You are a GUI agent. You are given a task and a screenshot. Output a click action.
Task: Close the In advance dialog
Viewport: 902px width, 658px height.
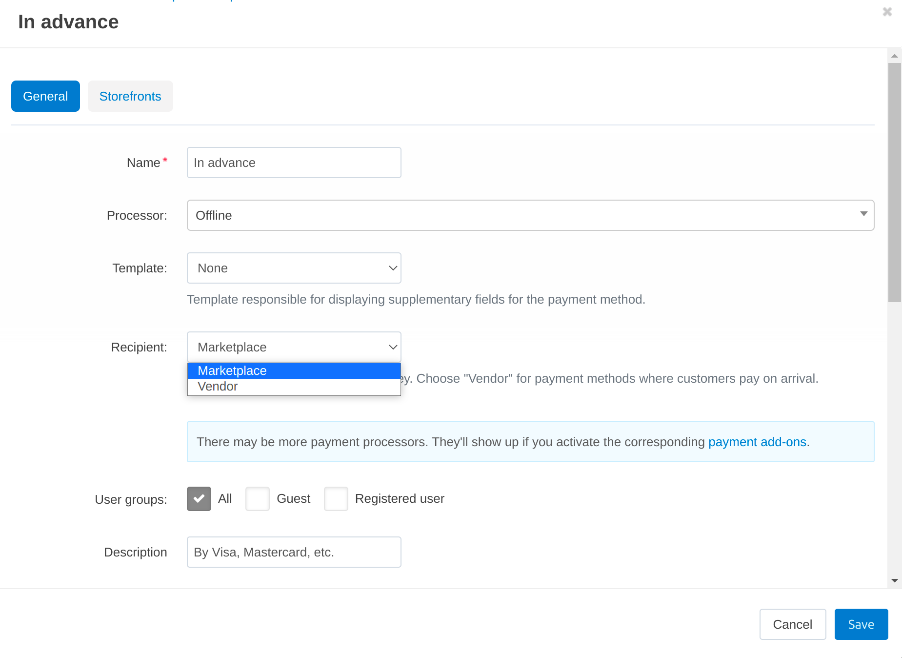887,12
